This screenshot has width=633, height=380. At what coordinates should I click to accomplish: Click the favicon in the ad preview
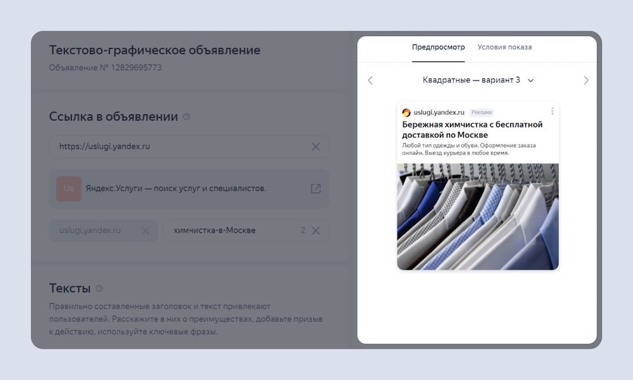[x=406, y=113]
